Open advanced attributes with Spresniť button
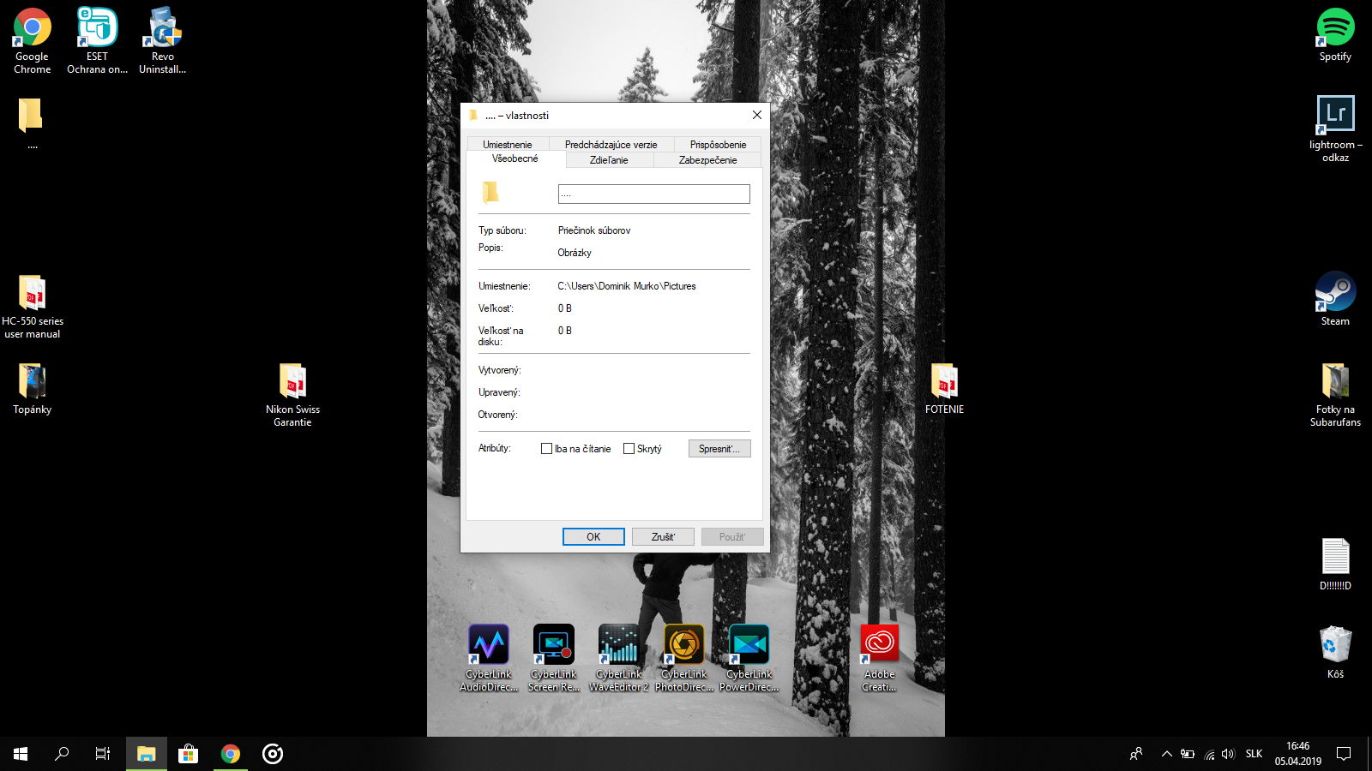 pyautogui.click(x=719, y=449)
